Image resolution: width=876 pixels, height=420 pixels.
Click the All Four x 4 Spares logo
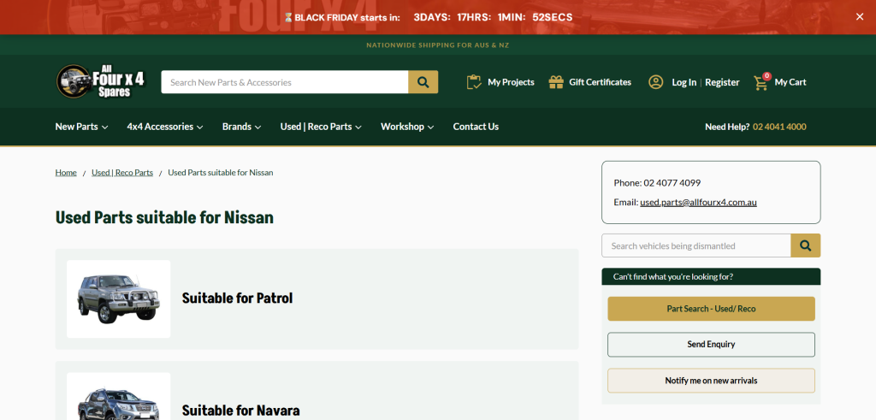click(x=101, y=81)
